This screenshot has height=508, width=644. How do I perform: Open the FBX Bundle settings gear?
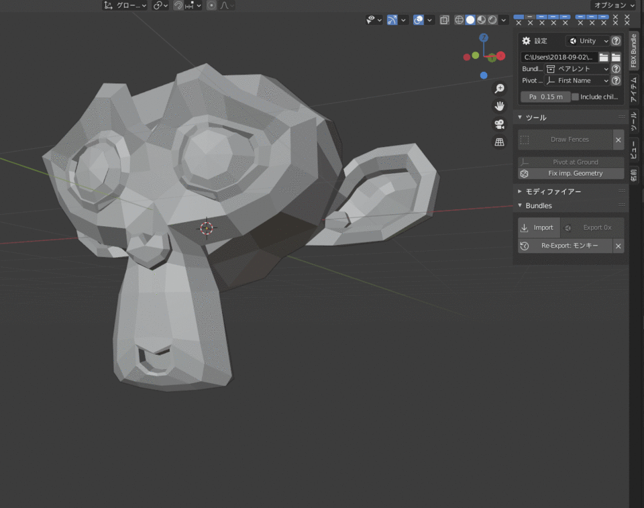point(527,41)
